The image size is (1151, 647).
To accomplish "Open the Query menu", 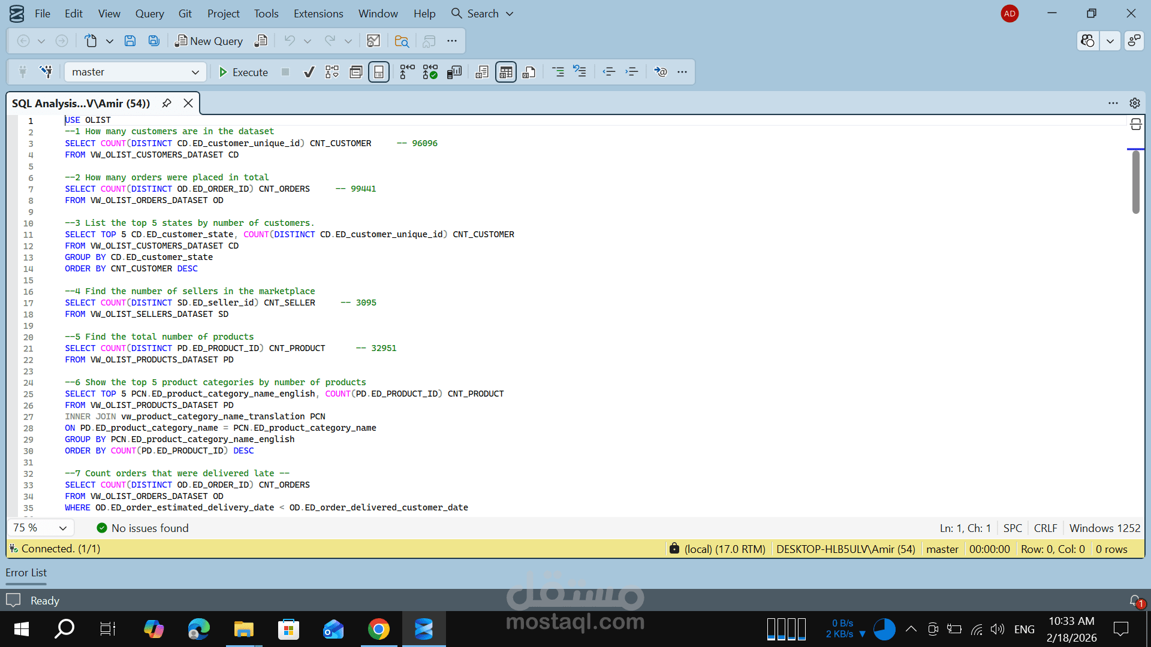I will (149, 13).
